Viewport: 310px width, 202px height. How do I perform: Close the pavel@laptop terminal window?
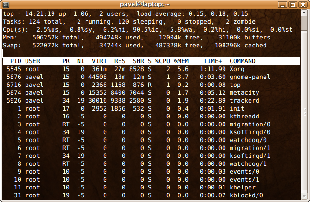tap(303, 5)
